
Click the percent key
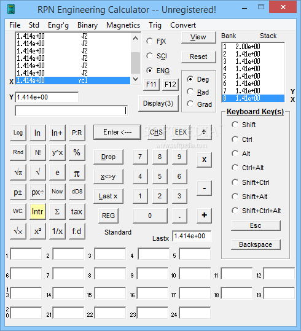[x=77, y=152]
